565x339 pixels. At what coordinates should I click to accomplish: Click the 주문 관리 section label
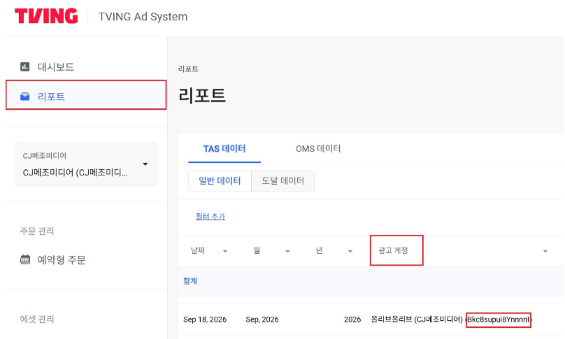click(x=37, y=231)
